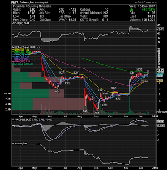Click the Aug label on the bottom date axis
Viewport: 167px width, 170px height.
tap(80, 168)
